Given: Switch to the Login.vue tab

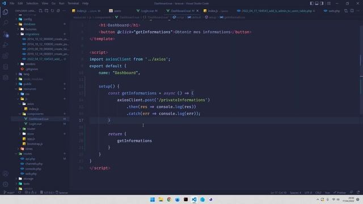Looking at the screenshot, I should click(147, 11).
